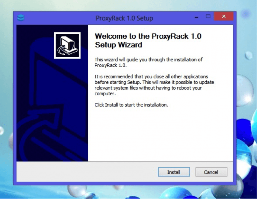Close the setup wizard with the red X
The image size is (257, 199).
224,16
